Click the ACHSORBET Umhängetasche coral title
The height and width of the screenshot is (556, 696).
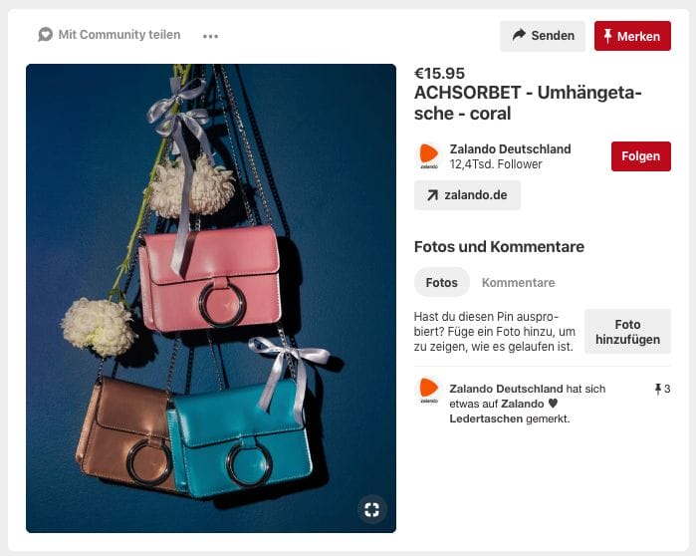tap(528, 103)
